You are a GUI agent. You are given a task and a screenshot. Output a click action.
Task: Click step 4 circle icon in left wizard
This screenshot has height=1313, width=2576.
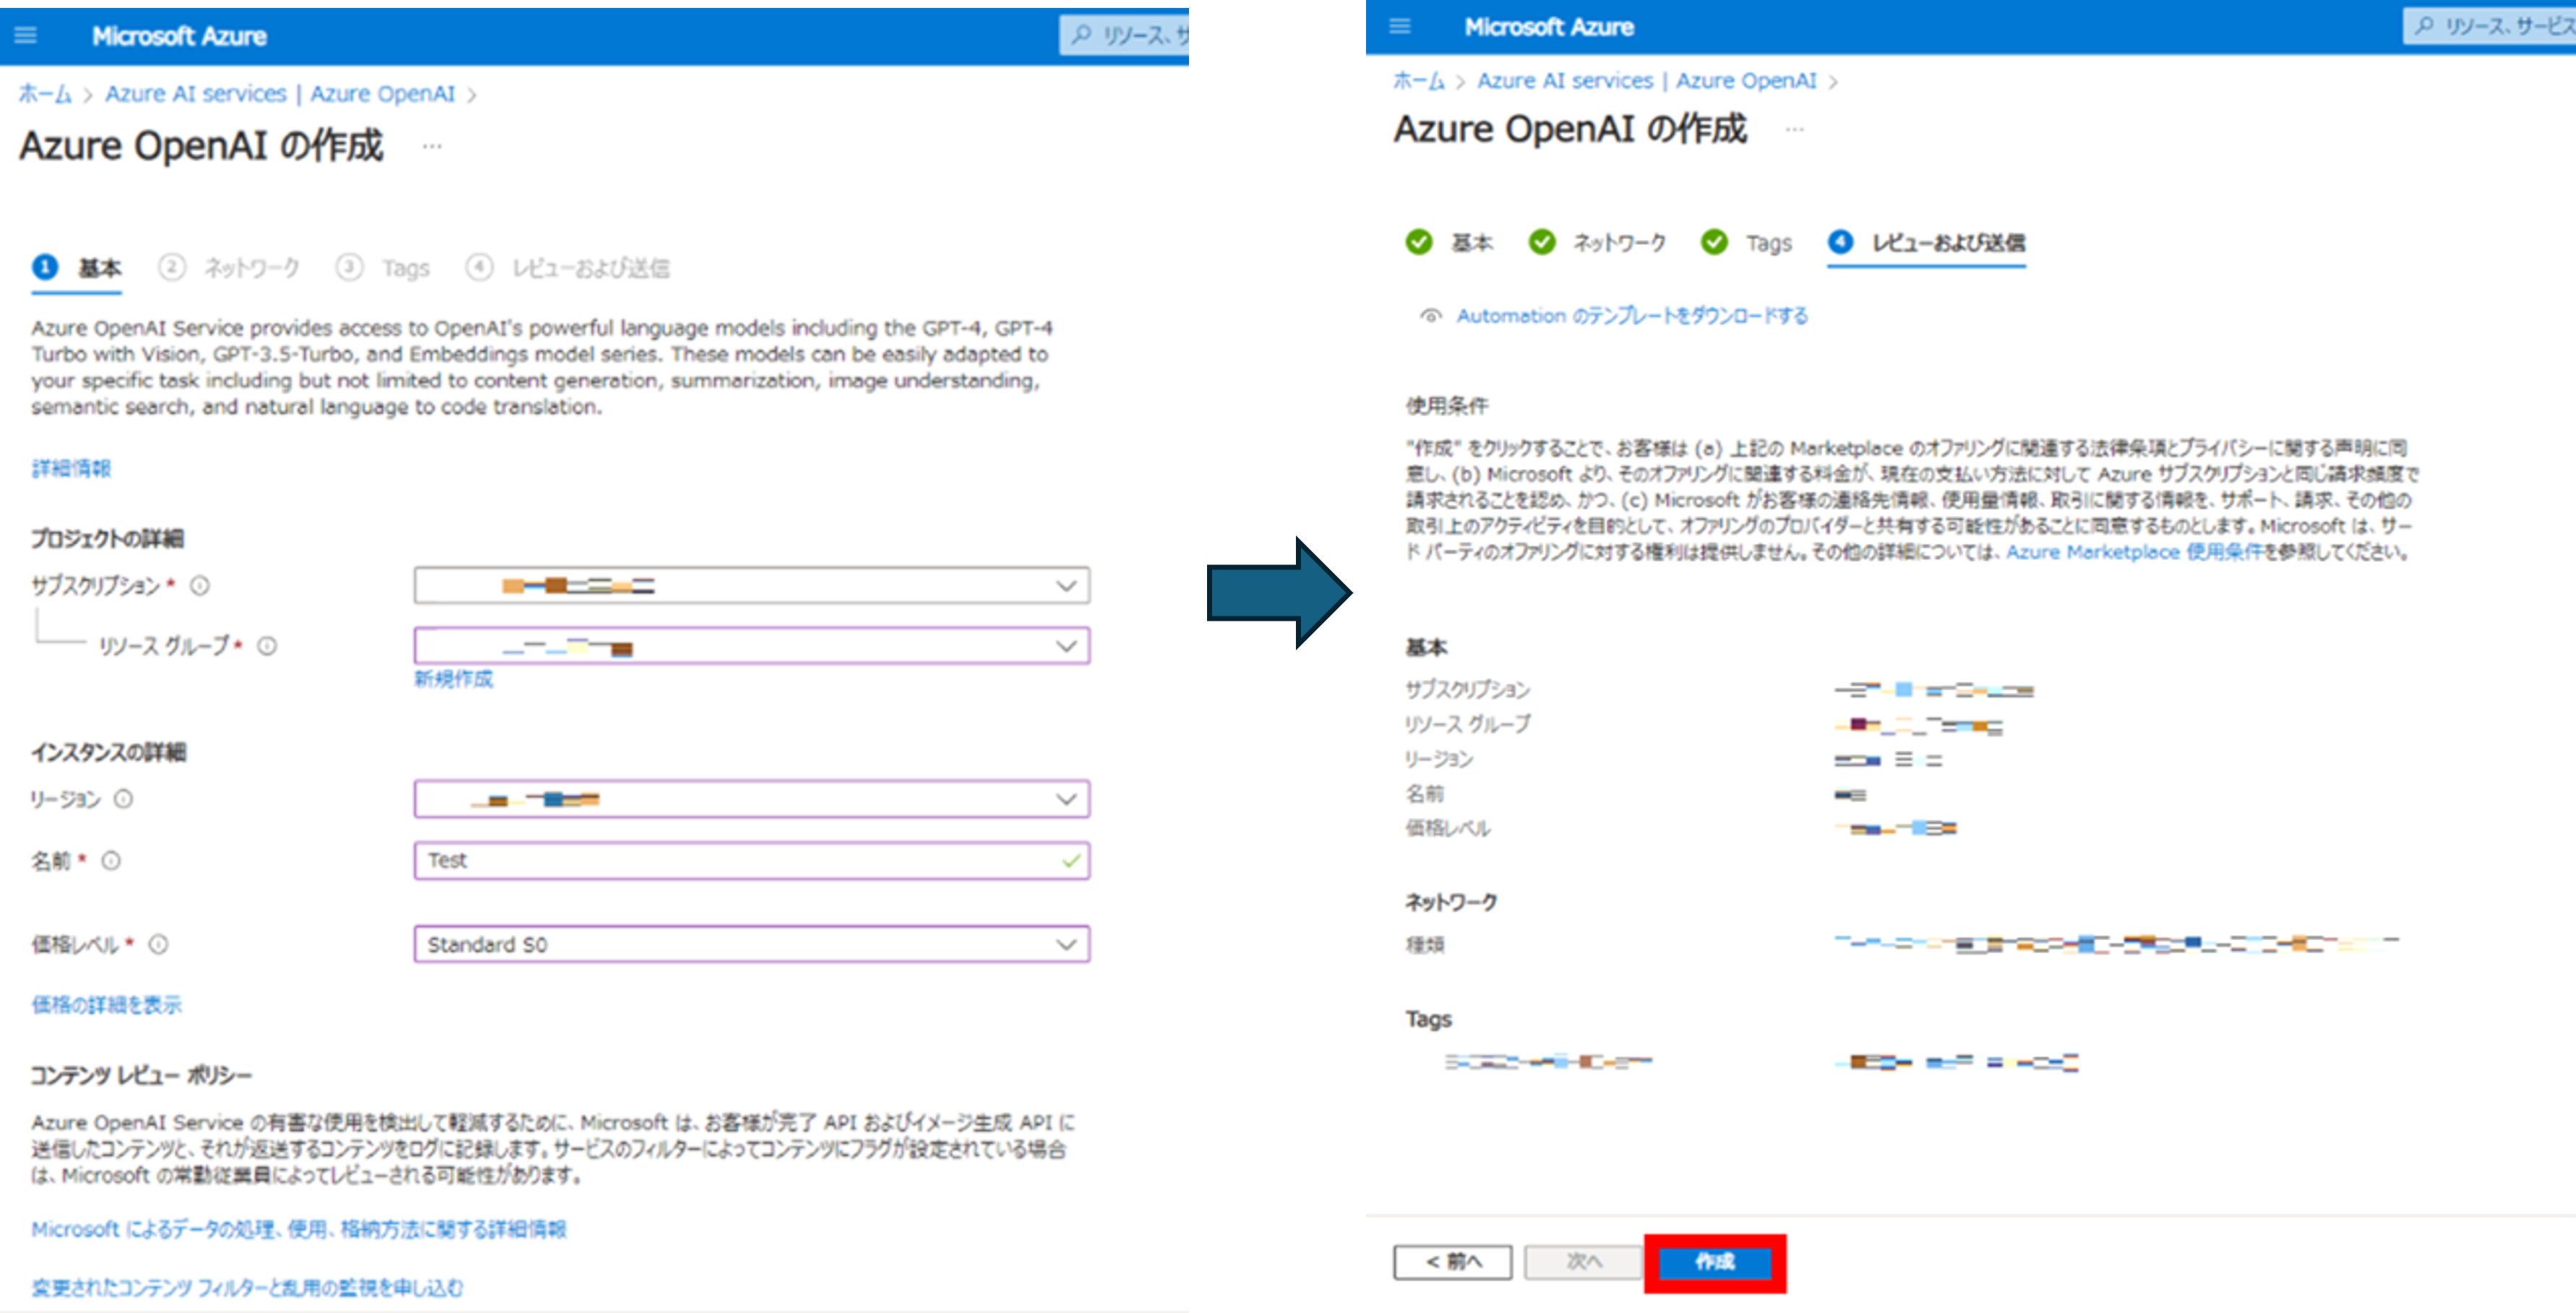pyautogui.click(x=479, y=267)
